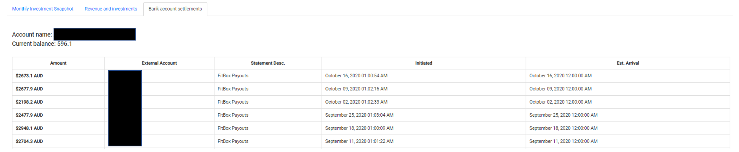The height and width of the screenshot is (152, 739).
Task: Switch to Revenue and investments tab
Action: pyautogui.click(x=111, y=9)
